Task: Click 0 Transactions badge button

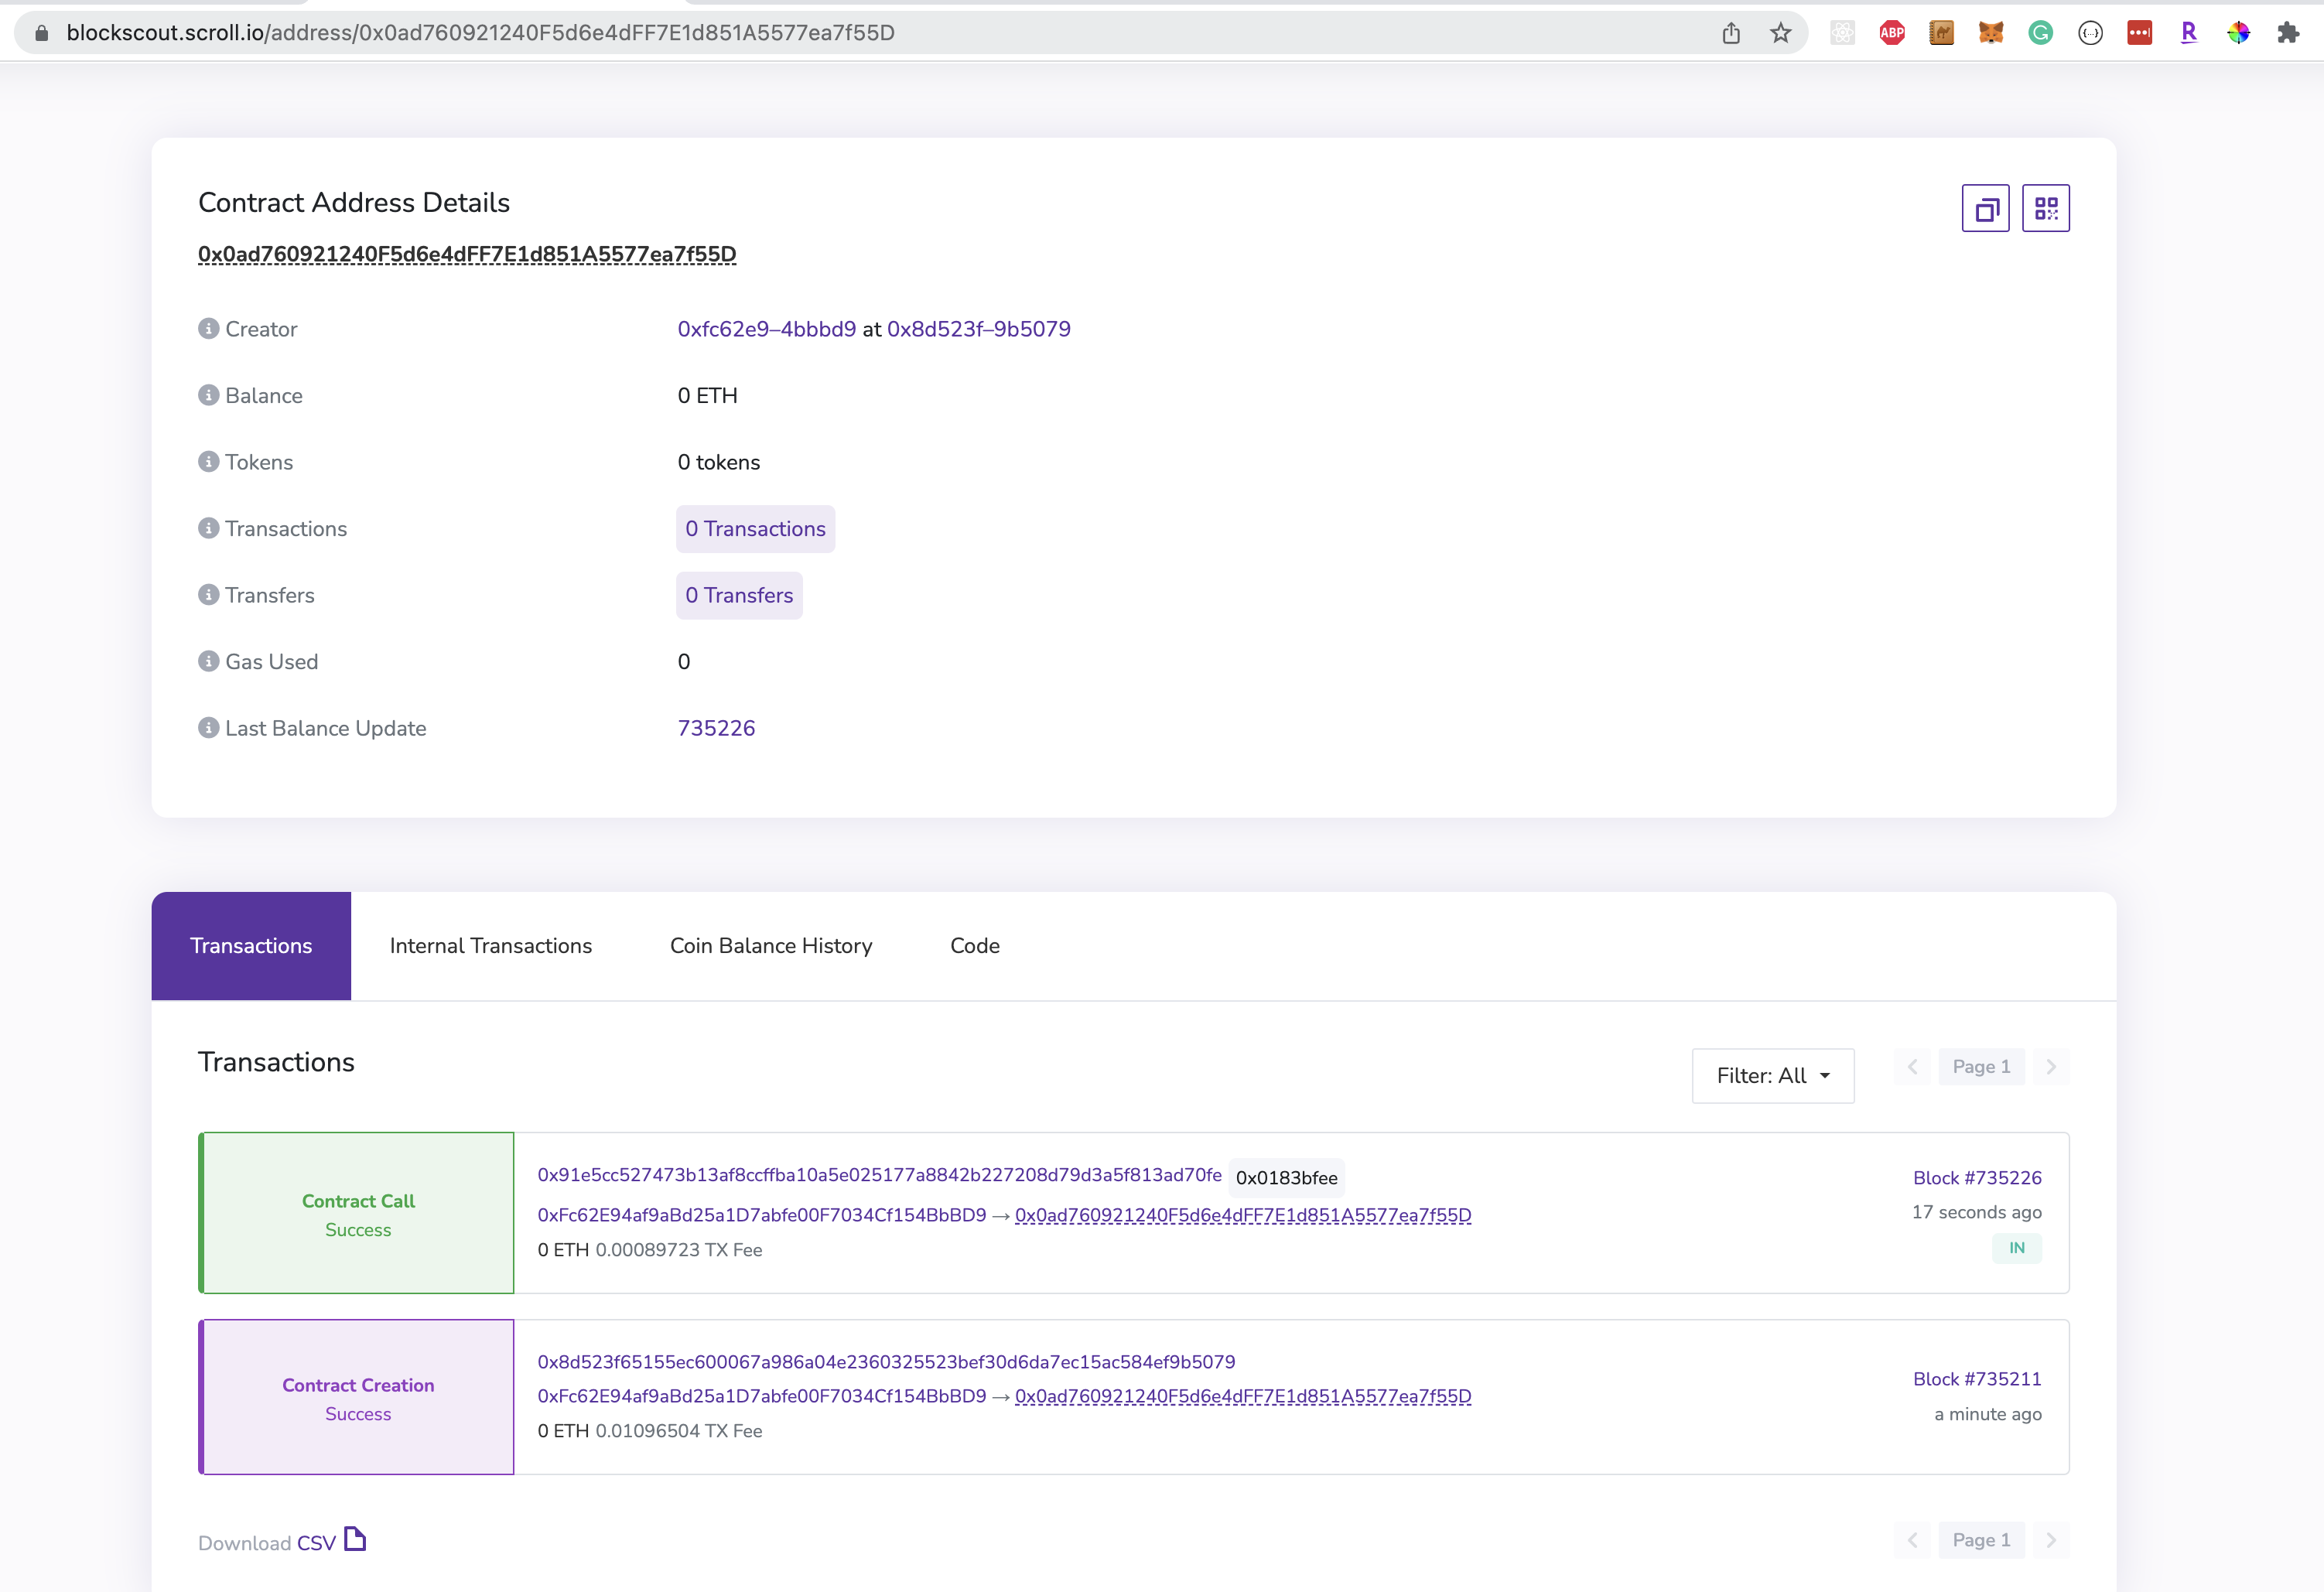Action: [754, 528]
